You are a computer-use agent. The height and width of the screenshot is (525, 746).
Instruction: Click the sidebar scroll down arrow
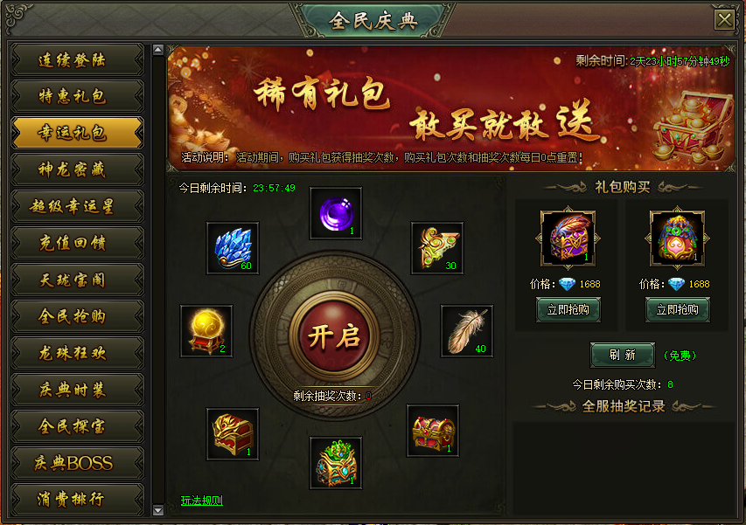[x=158, y=511]
